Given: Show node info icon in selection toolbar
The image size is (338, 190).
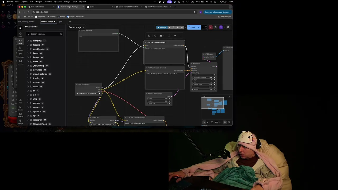Looking at the screenshot, I should (155, 36).
